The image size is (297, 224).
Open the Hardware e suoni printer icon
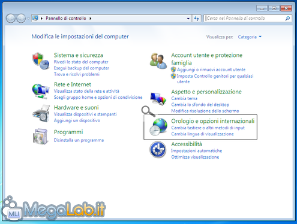point(41,113)
